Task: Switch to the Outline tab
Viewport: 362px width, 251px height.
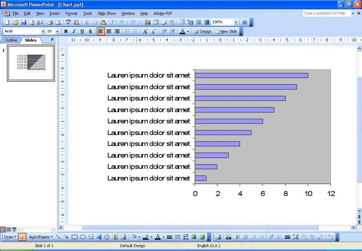Action: click(11, 40)
